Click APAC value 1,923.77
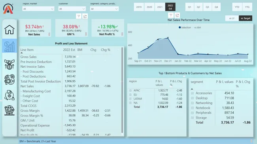Image resolution: width=257 pixels, height=144 pixels. 163,90
